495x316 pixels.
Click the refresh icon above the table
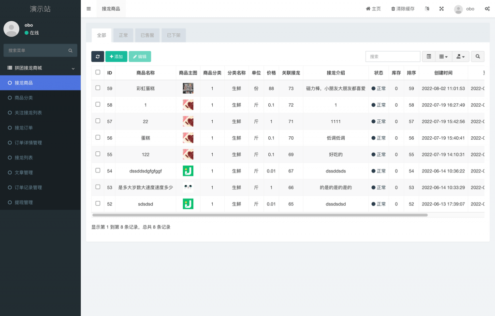tap(97, 57)
